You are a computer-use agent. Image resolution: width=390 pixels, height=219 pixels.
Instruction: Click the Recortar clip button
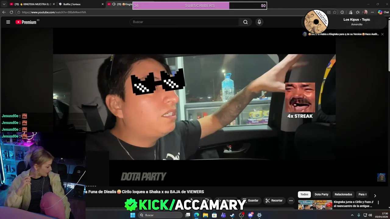pyautogui.click(x=274, y=200)
